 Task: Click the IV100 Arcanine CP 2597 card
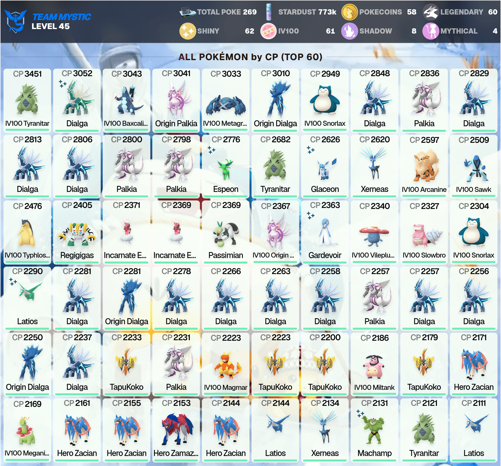[x=424, y=166]
